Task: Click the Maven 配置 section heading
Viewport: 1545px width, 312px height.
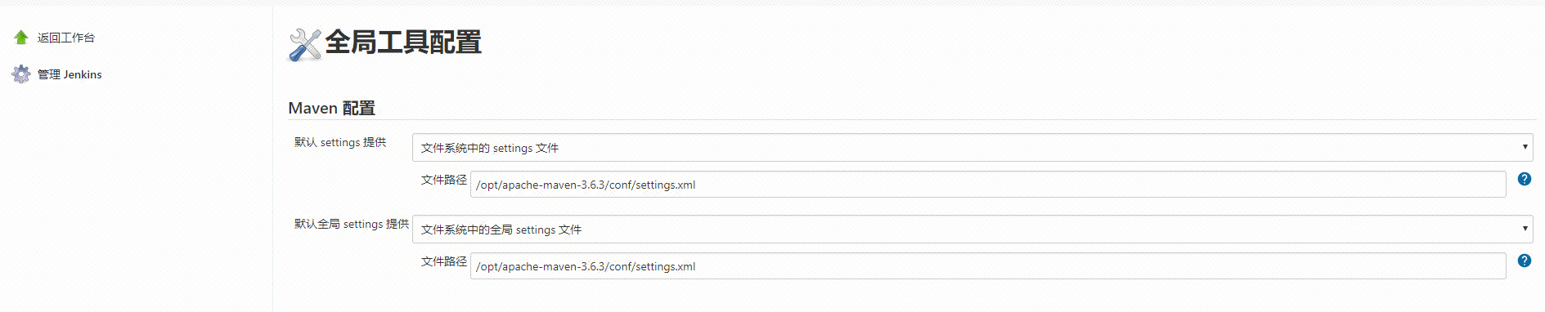Action: 331,108
